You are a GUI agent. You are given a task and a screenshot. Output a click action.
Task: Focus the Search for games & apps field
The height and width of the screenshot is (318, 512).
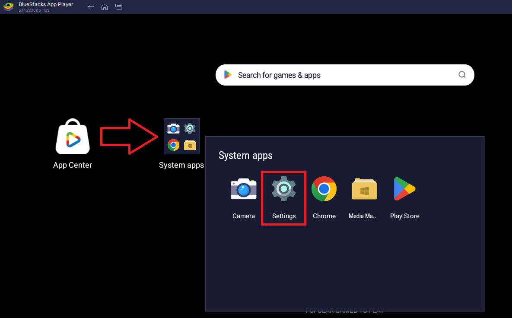point(345,75)
